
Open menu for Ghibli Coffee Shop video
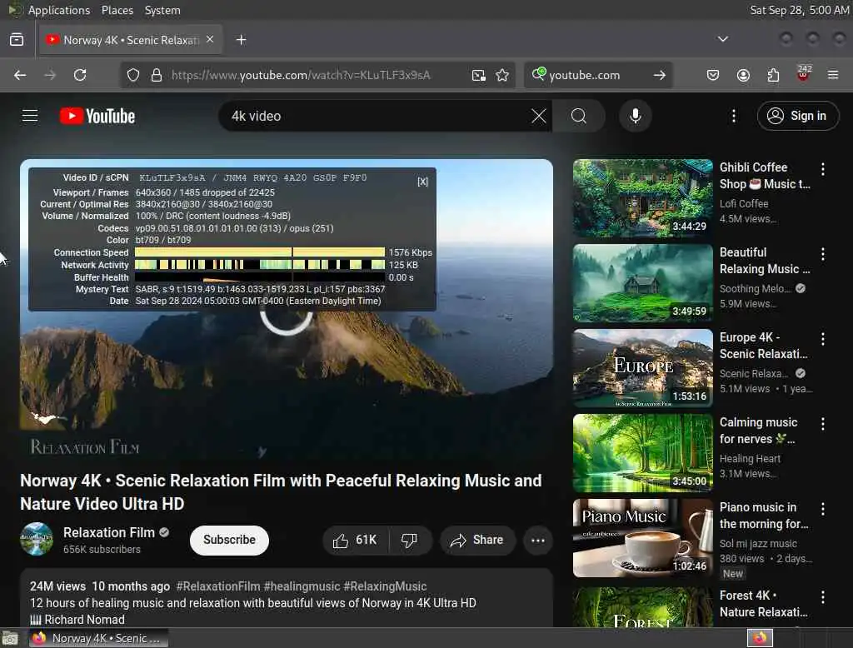pyautogui.click(x=822, y=169)
